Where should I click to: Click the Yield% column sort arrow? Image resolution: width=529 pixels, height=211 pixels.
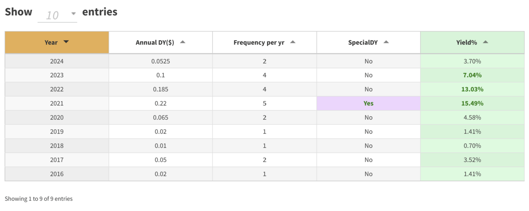click(x=485, y=42)
